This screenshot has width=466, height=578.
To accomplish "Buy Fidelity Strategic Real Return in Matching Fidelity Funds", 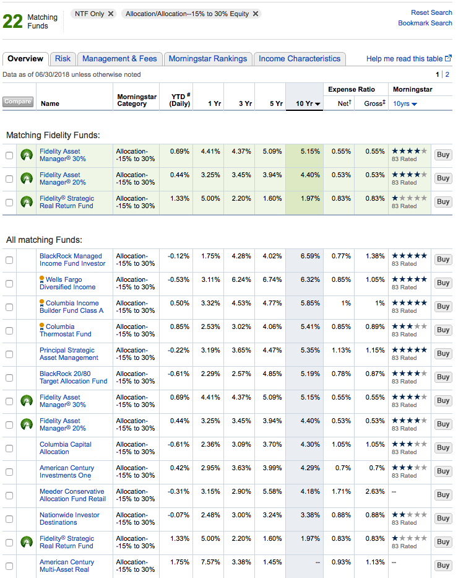I will pyautogui.click(x=443, y=201).
